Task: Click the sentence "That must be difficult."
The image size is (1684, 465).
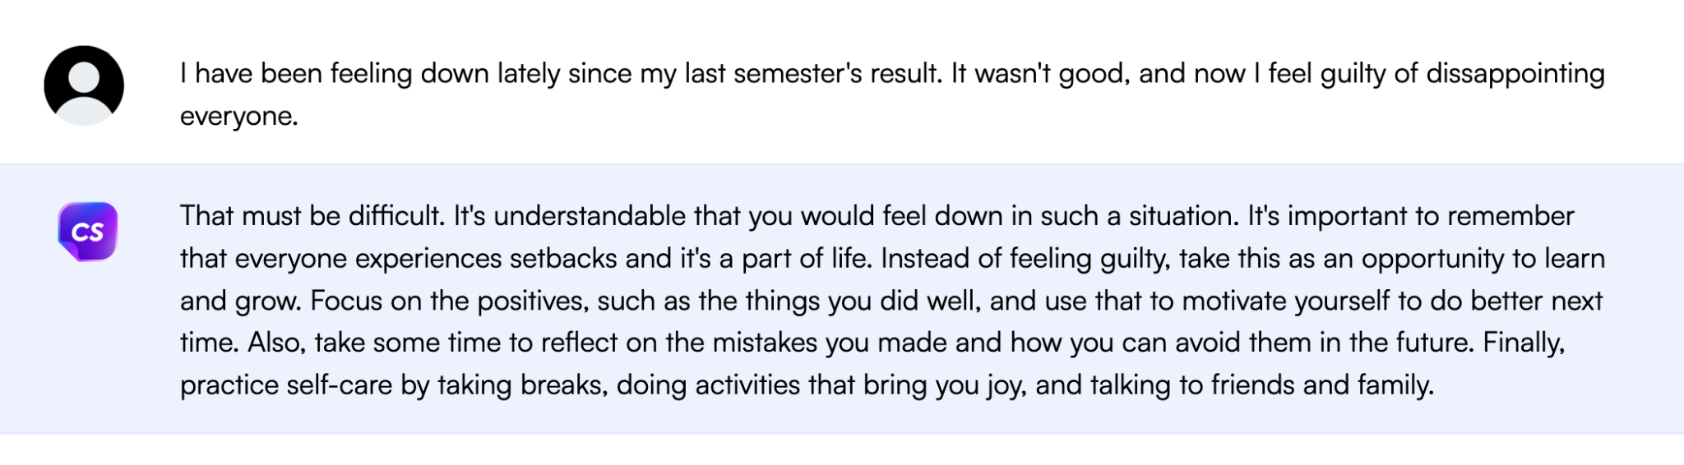Action: click(312, 216)
